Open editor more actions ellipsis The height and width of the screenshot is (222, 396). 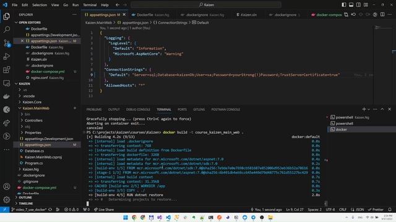[390, 15]
